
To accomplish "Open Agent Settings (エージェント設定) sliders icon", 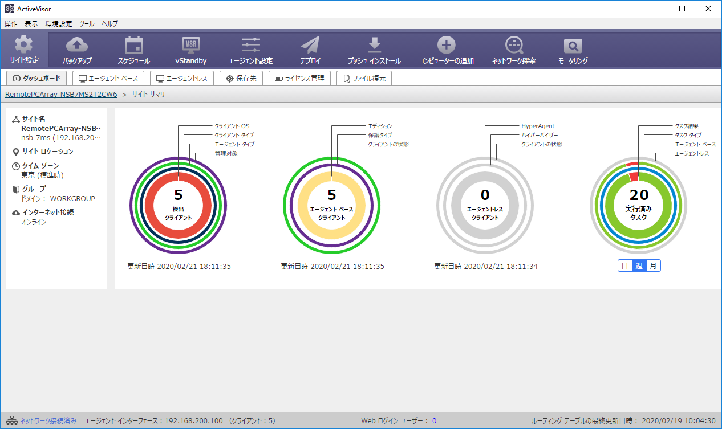I will coord(250,46).
